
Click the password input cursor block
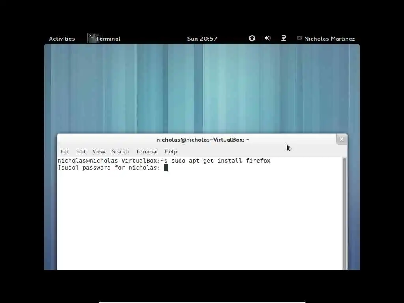click(166, 168)
